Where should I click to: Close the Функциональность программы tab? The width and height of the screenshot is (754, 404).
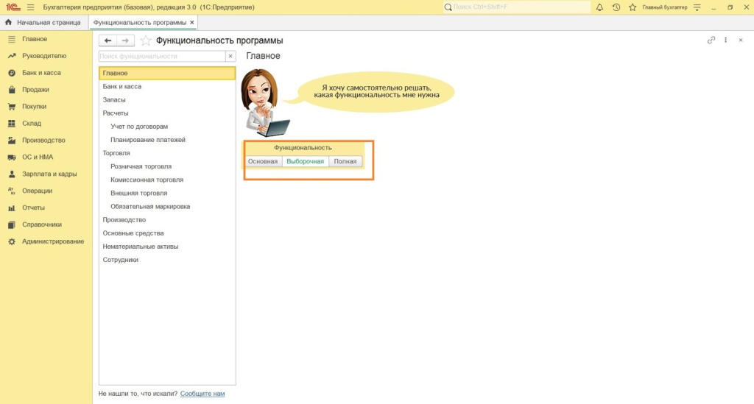192,23
